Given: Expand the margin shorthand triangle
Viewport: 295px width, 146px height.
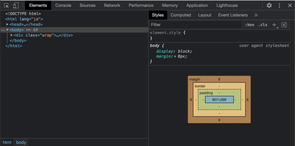Looking at the screenshot, I should coord(175,56).
